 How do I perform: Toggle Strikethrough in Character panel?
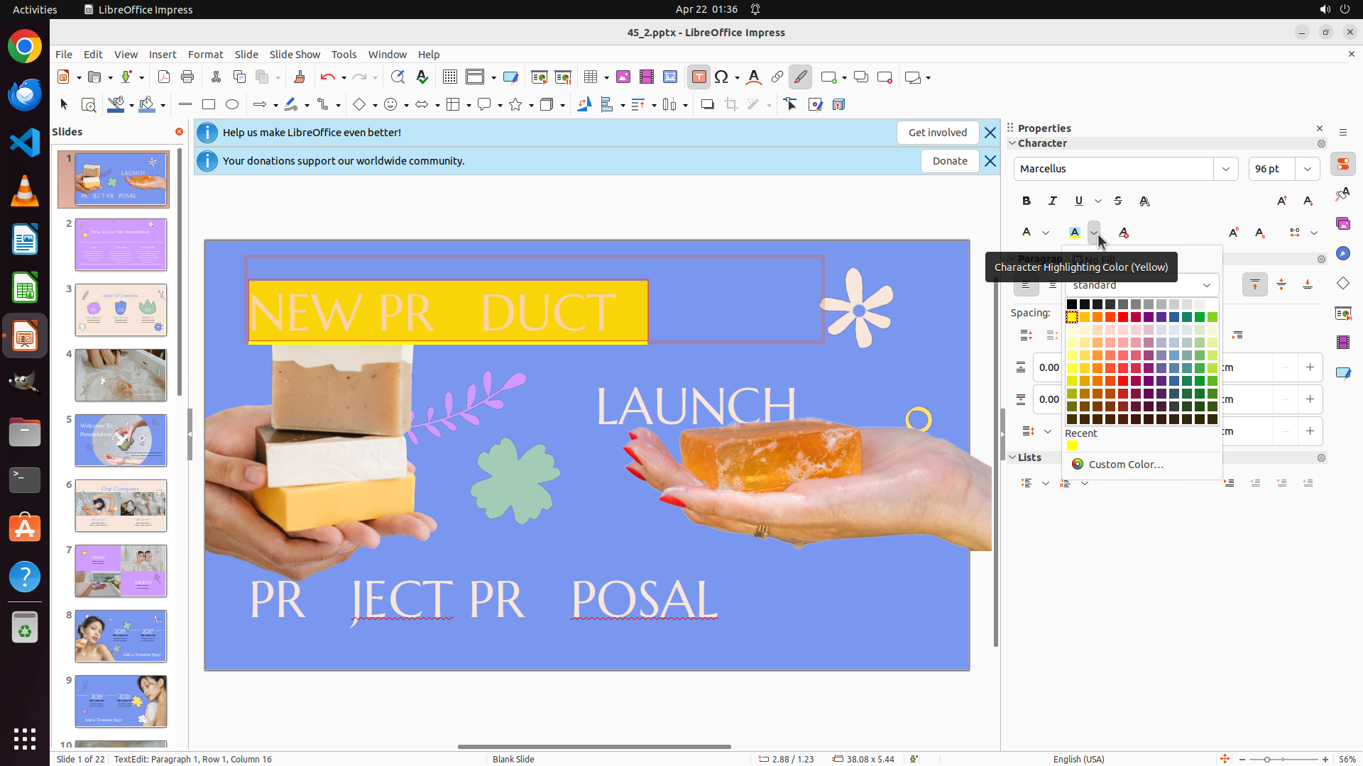1118,201
